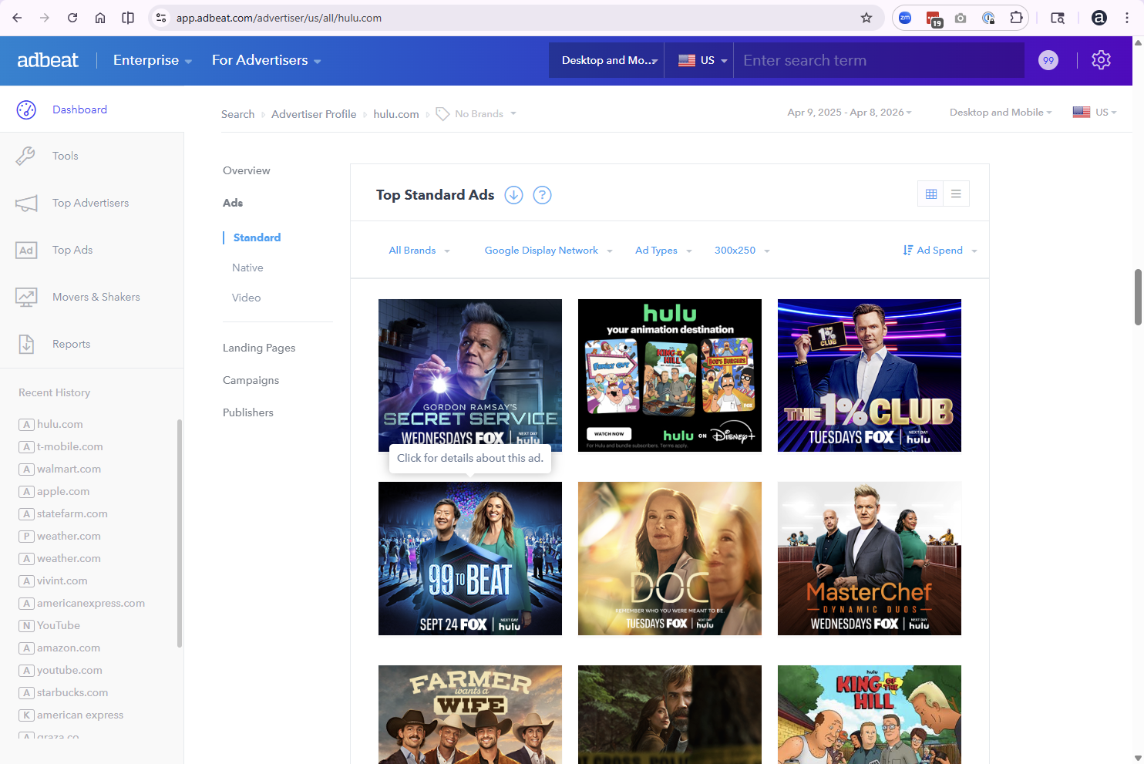Open the settings gear icon
The image size is (1144, 764).
pyautogui.click(x=1101, y=60)
